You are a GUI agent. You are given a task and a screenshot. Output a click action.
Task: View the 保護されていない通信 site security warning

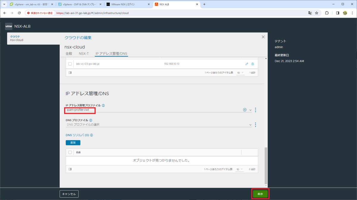click(x=40, y=13)
